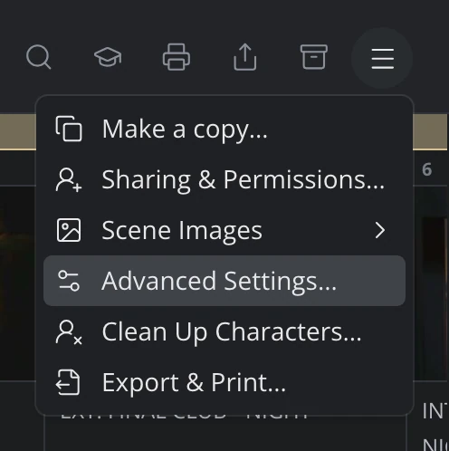Open the graduation cap tutorials icon
This screenshot has width=449, height=451.
pyautogui.click(x=108, y=57)
